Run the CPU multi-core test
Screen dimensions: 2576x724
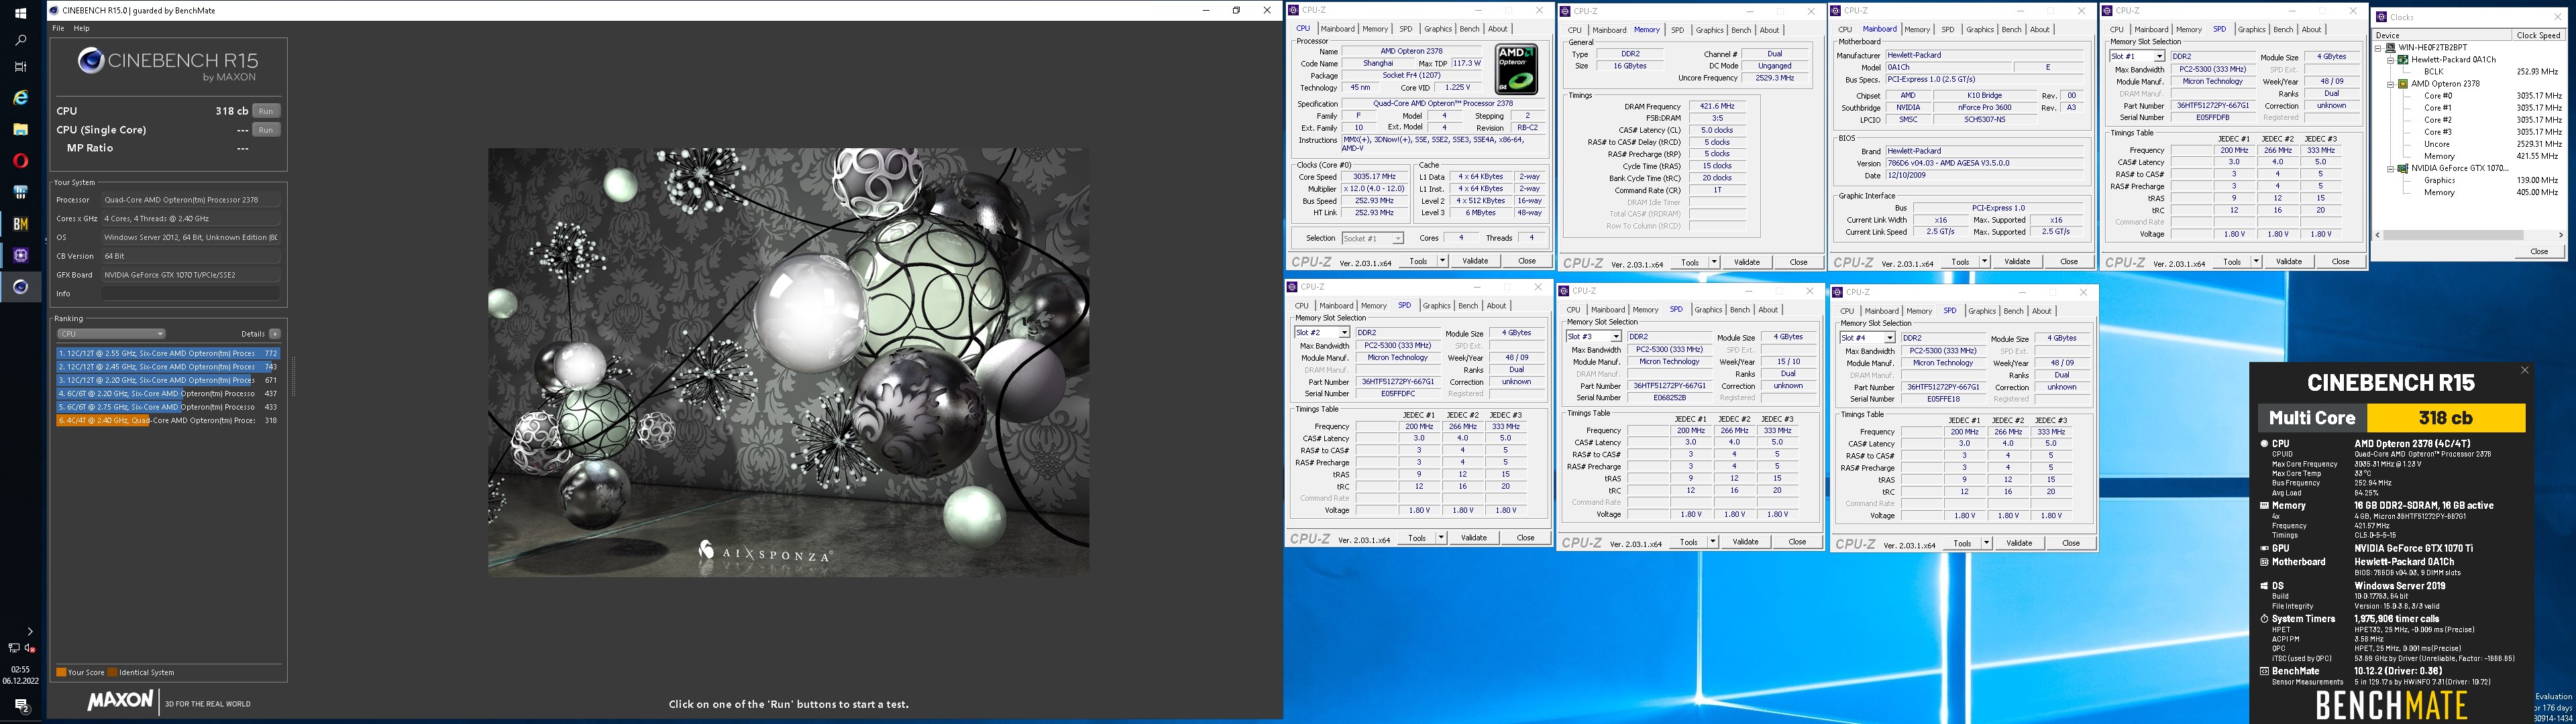[x=265, y=111]
